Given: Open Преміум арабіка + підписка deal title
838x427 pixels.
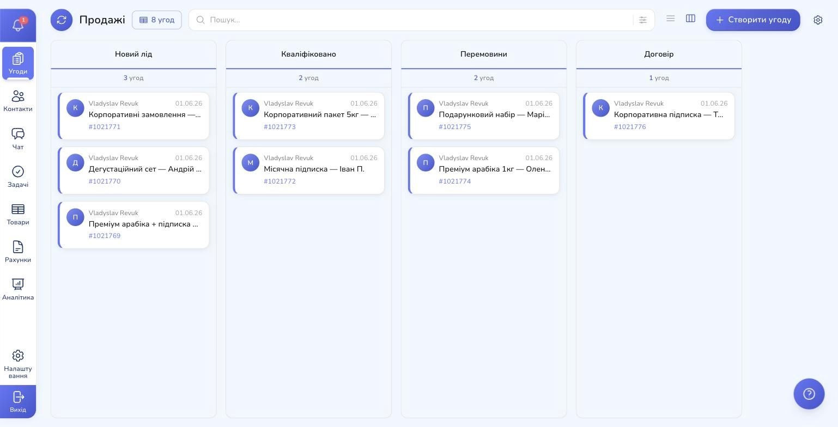Looking at the screenshot, I should click(144, 224).
